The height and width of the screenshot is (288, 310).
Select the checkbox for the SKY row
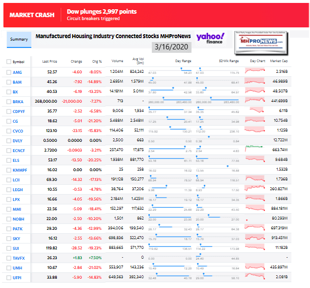(x=9, y=239)
